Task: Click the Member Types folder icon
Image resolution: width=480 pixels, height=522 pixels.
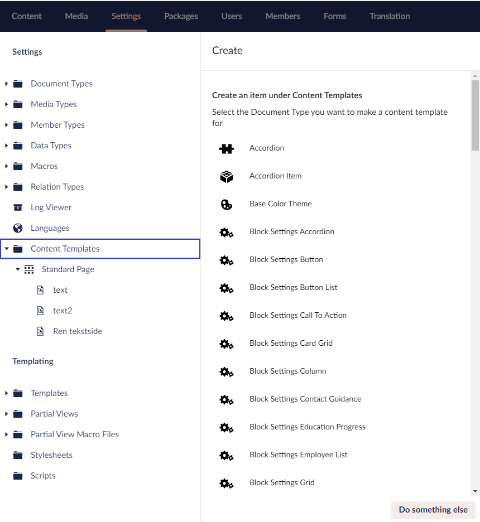Action: (x=18, y=125)
